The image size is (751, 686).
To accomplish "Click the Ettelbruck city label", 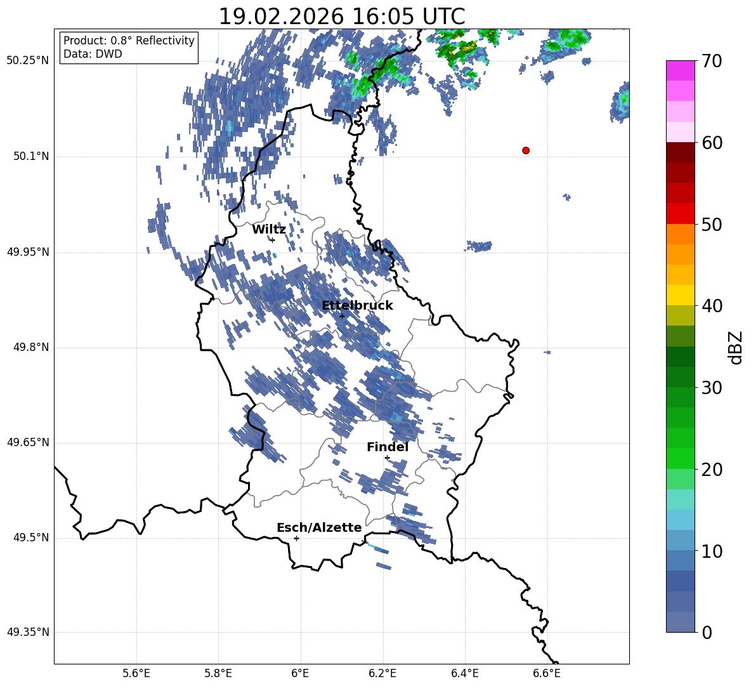I will click(357, 306).
